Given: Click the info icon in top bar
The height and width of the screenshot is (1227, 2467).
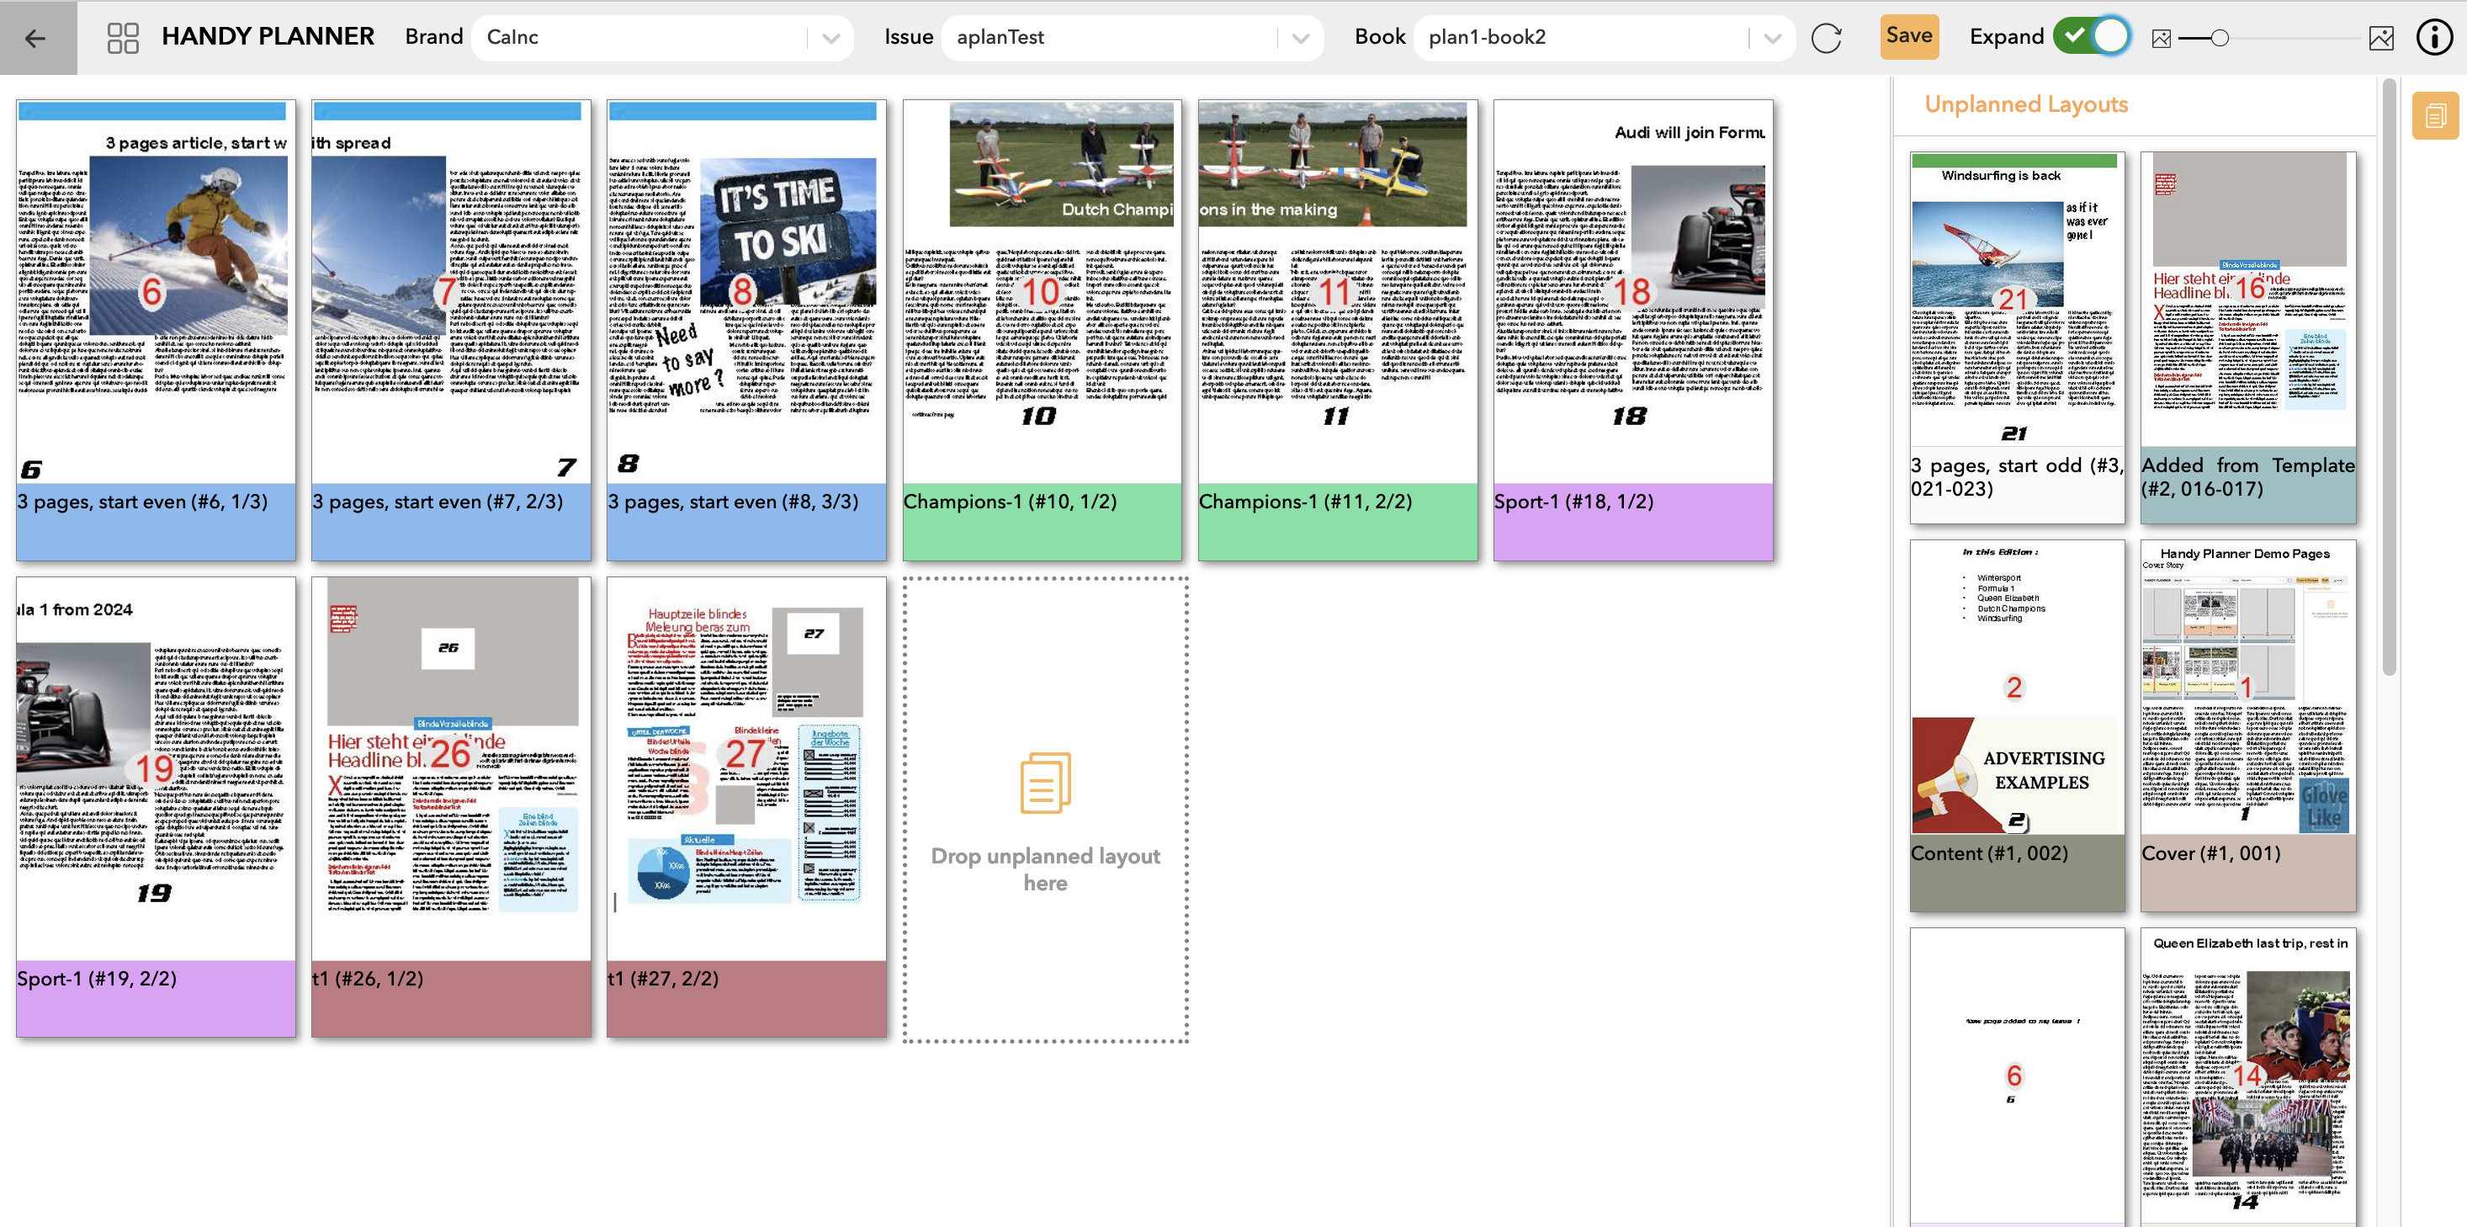Looking at the screenshot, I should pyautogui.click(x=2433, y=39).
